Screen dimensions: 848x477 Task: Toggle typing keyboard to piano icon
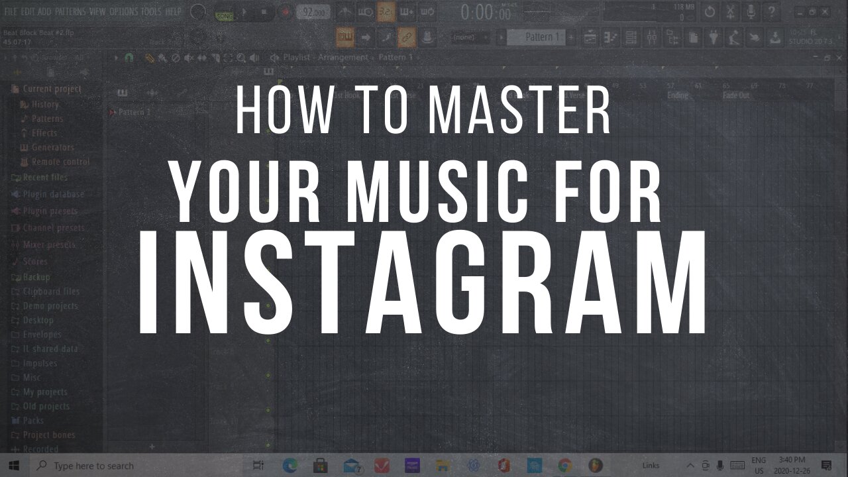(x=344, y=37)
